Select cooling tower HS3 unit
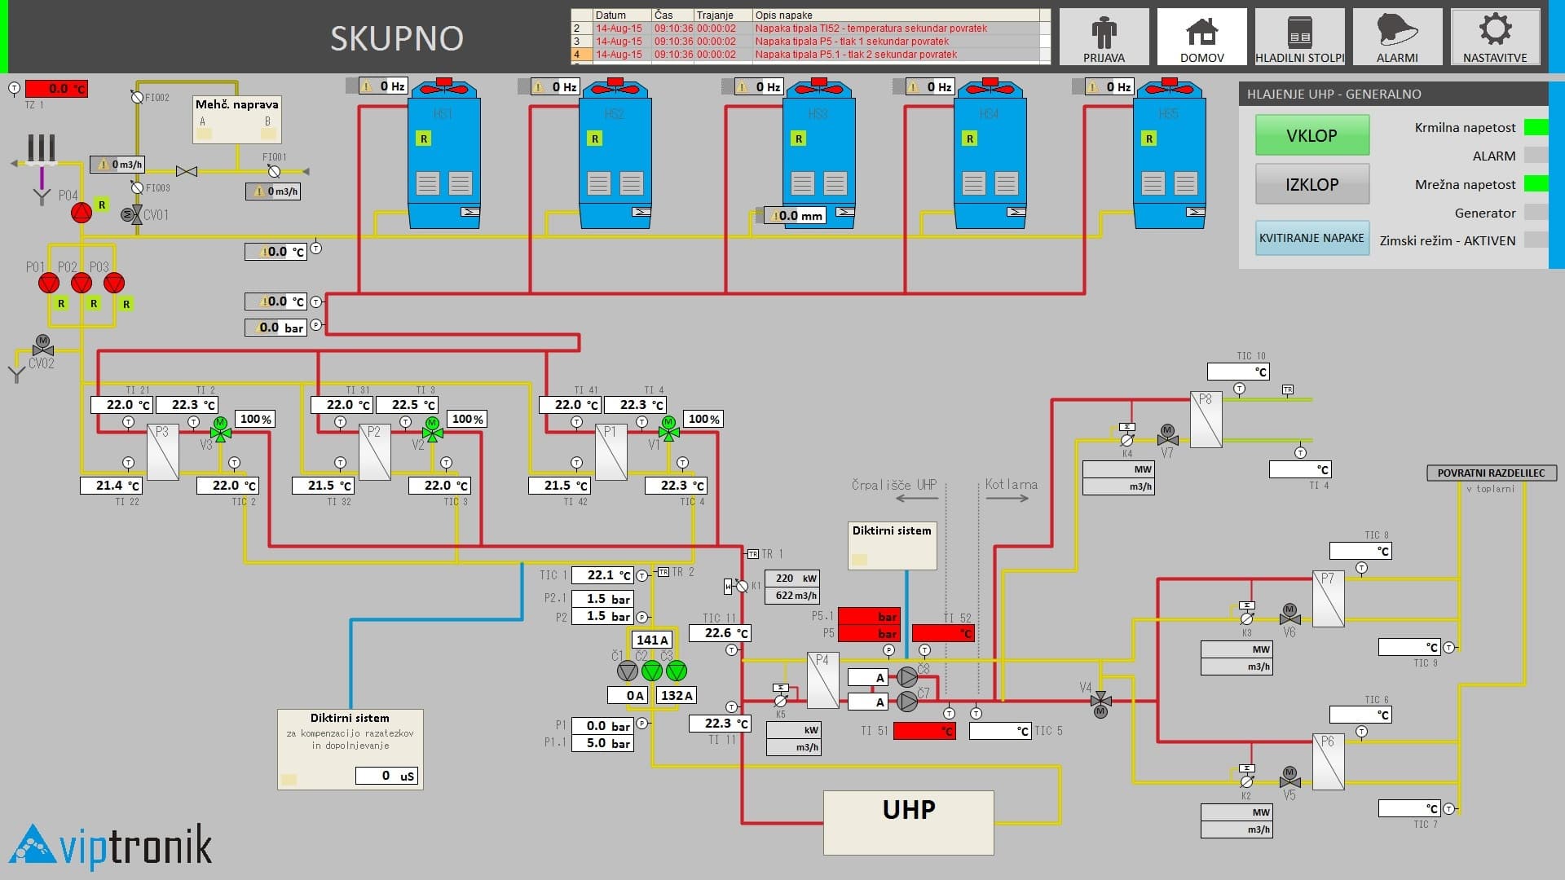The width and height of the screenshot is (1565, 880). (x=818, y=159)
